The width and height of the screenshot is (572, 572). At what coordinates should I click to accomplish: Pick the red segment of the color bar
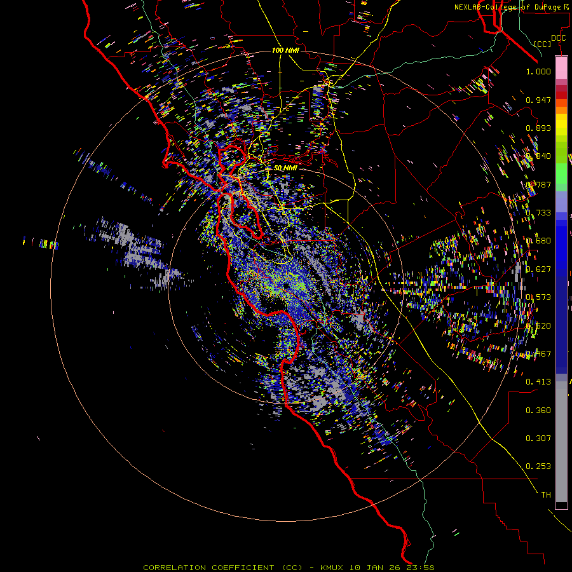click(x=561, y=95)
